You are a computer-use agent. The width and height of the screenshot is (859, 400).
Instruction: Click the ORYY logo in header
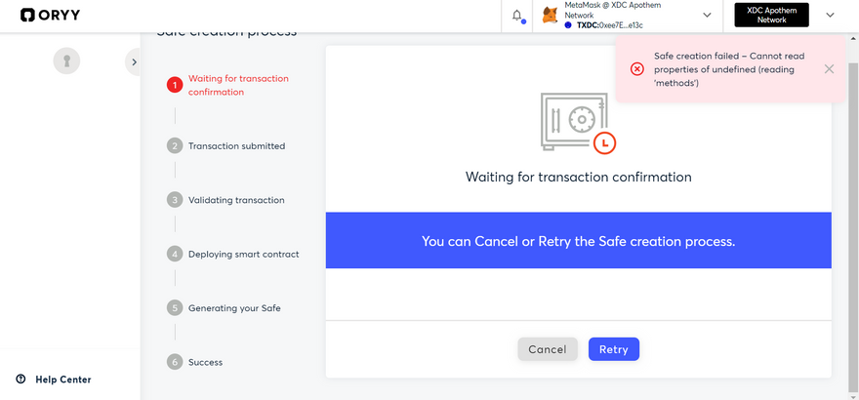point(49,15)
